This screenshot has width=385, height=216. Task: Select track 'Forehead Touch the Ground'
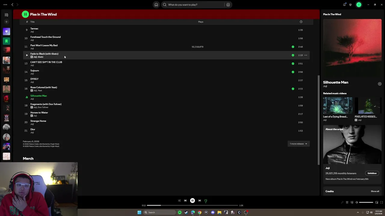45,37
